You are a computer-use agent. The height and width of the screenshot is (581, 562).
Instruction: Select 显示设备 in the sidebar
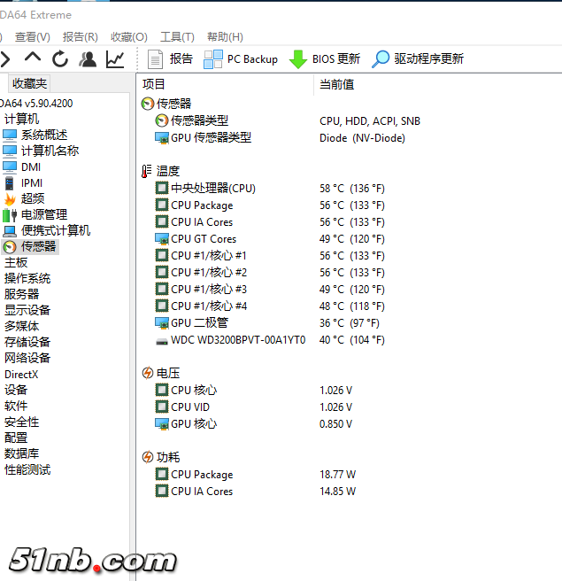[27, 311]
